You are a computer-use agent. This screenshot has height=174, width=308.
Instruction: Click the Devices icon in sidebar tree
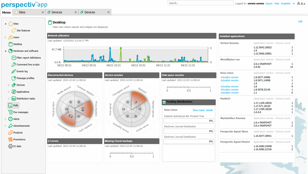click(x=14, y=85)
